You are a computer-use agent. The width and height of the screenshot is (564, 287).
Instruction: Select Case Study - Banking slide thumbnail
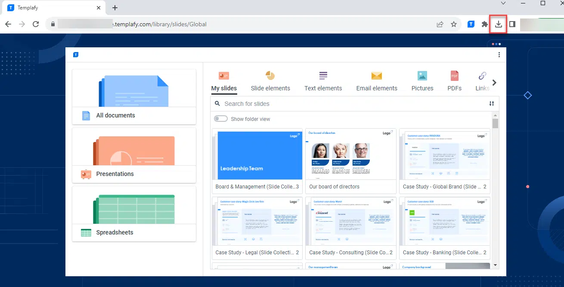click(444, 228)
